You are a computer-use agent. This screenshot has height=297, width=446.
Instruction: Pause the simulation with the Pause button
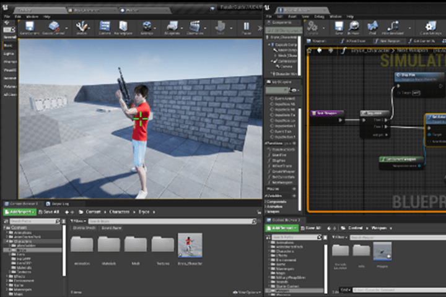(247, 28)
